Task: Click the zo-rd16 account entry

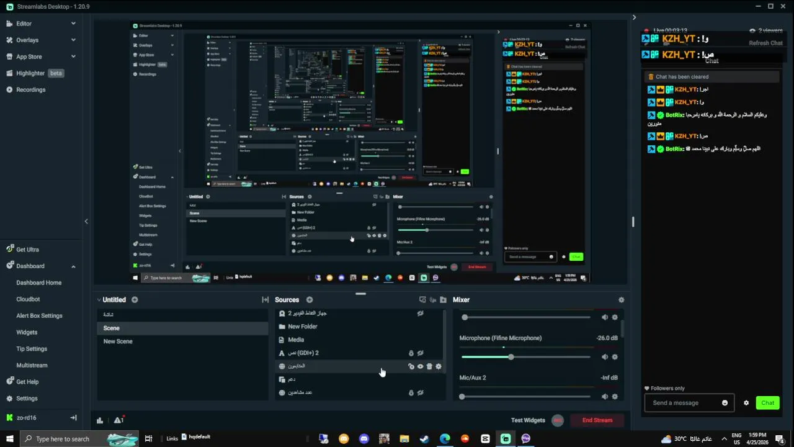Action: [26, 418]
